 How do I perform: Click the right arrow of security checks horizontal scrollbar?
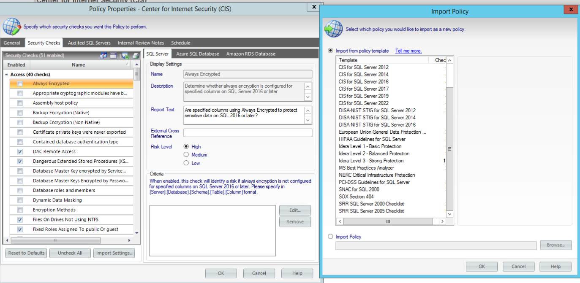point(129,240)
